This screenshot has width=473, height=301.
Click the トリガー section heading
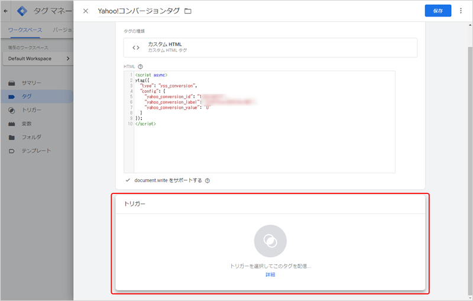point(135,204)
